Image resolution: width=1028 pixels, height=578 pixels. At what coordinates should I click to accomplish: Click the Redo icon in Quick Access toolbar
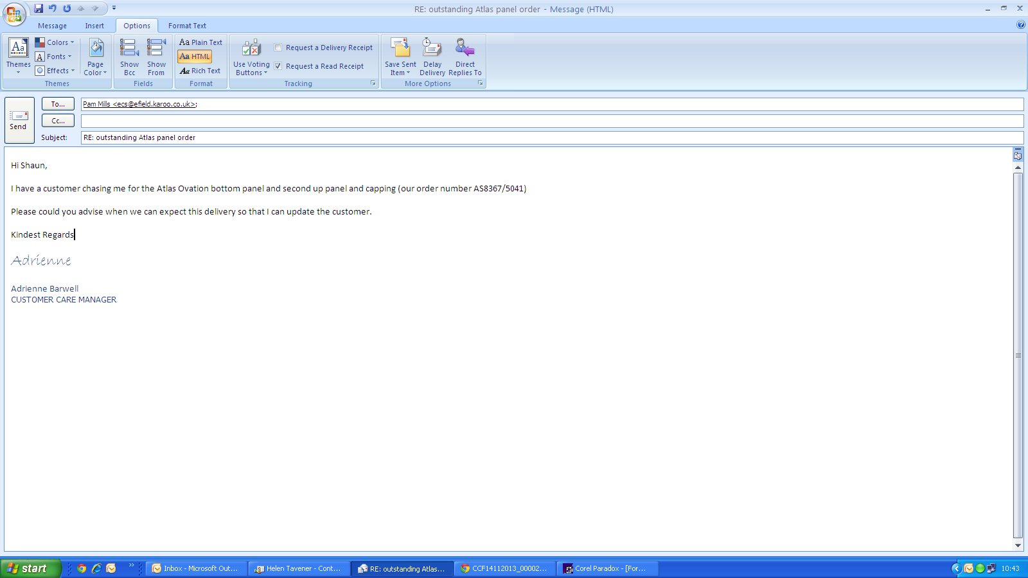[x=67, y=8]
